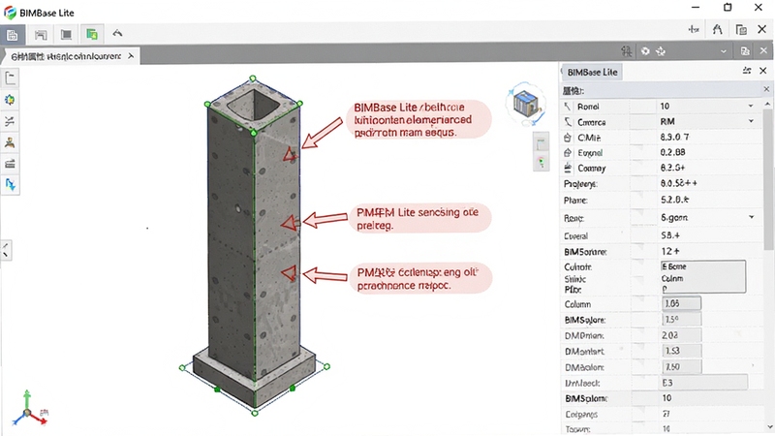The width and height of the screenshot is (775, 436).
Task: Click the stacked layers icon in left sidebar
Action: coord(10,164)
